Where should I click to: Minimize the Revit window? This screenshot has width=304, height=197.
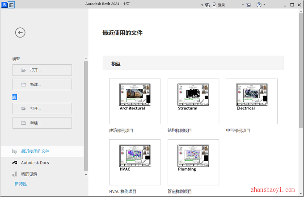click(285, 5)
